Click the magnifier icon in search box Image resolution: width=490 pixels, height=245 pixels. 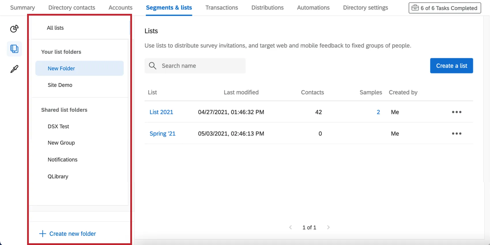click(x=152, y=66)
